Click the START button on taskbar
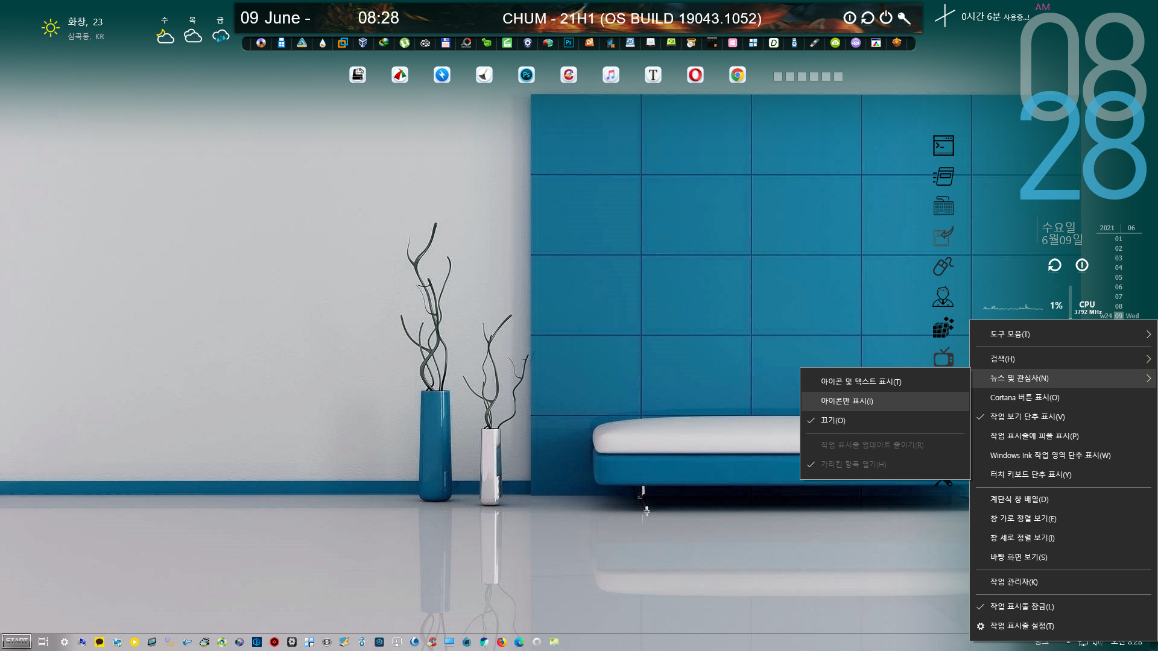This screenshot has width=1158, height=651. click(17, 641)
